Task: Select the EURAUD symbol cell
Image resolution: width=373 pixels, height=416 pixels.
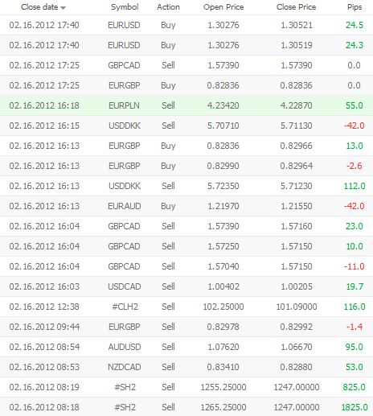Action: tap(125, 206)
